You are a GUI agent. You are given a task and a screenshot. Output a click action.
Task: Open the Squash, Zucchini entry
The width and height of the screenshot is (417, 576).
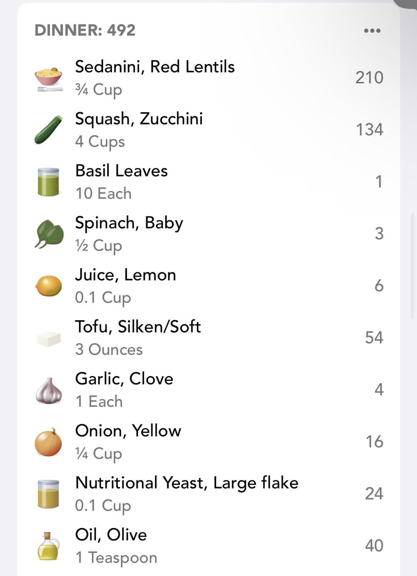point(139,119)
